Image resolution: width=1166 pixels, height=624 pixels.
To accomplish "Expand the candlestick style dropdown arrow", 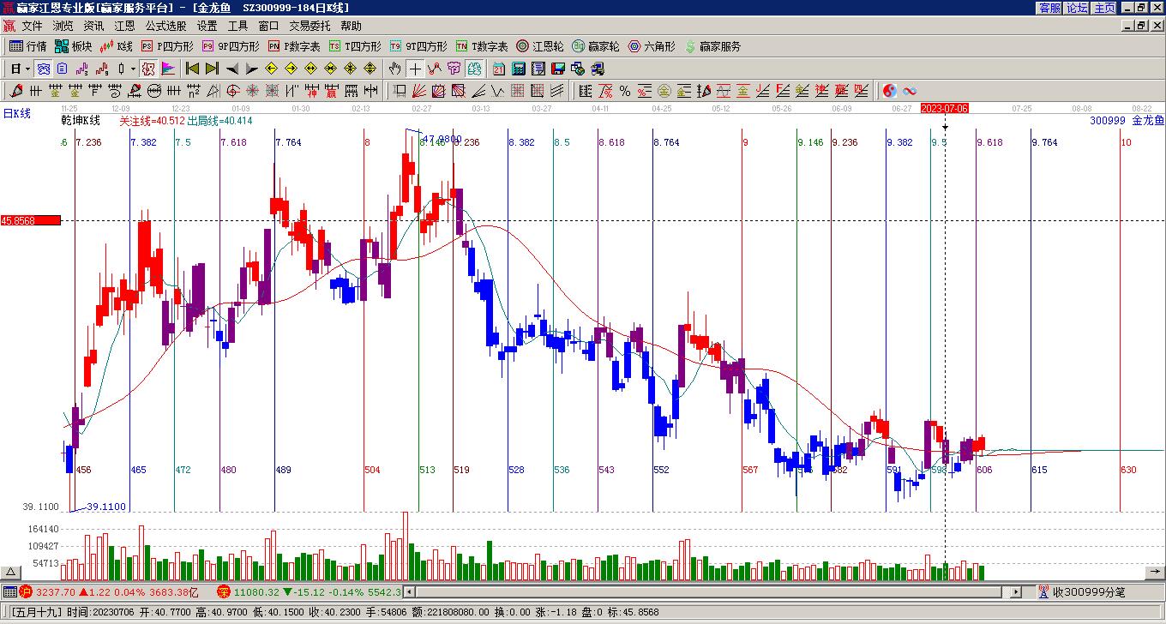I will click(133, 69).
